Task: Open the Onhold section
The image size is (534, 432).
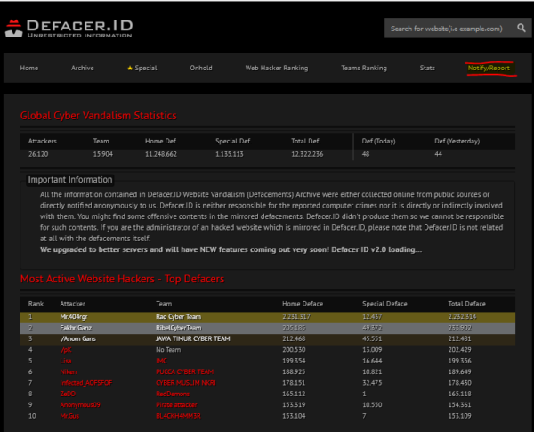Action: 201,68
